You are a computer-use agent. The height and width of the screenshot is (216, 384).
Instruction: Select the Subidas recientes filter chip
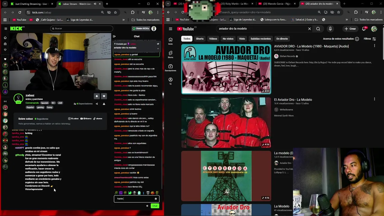click(x=261, y=39)
